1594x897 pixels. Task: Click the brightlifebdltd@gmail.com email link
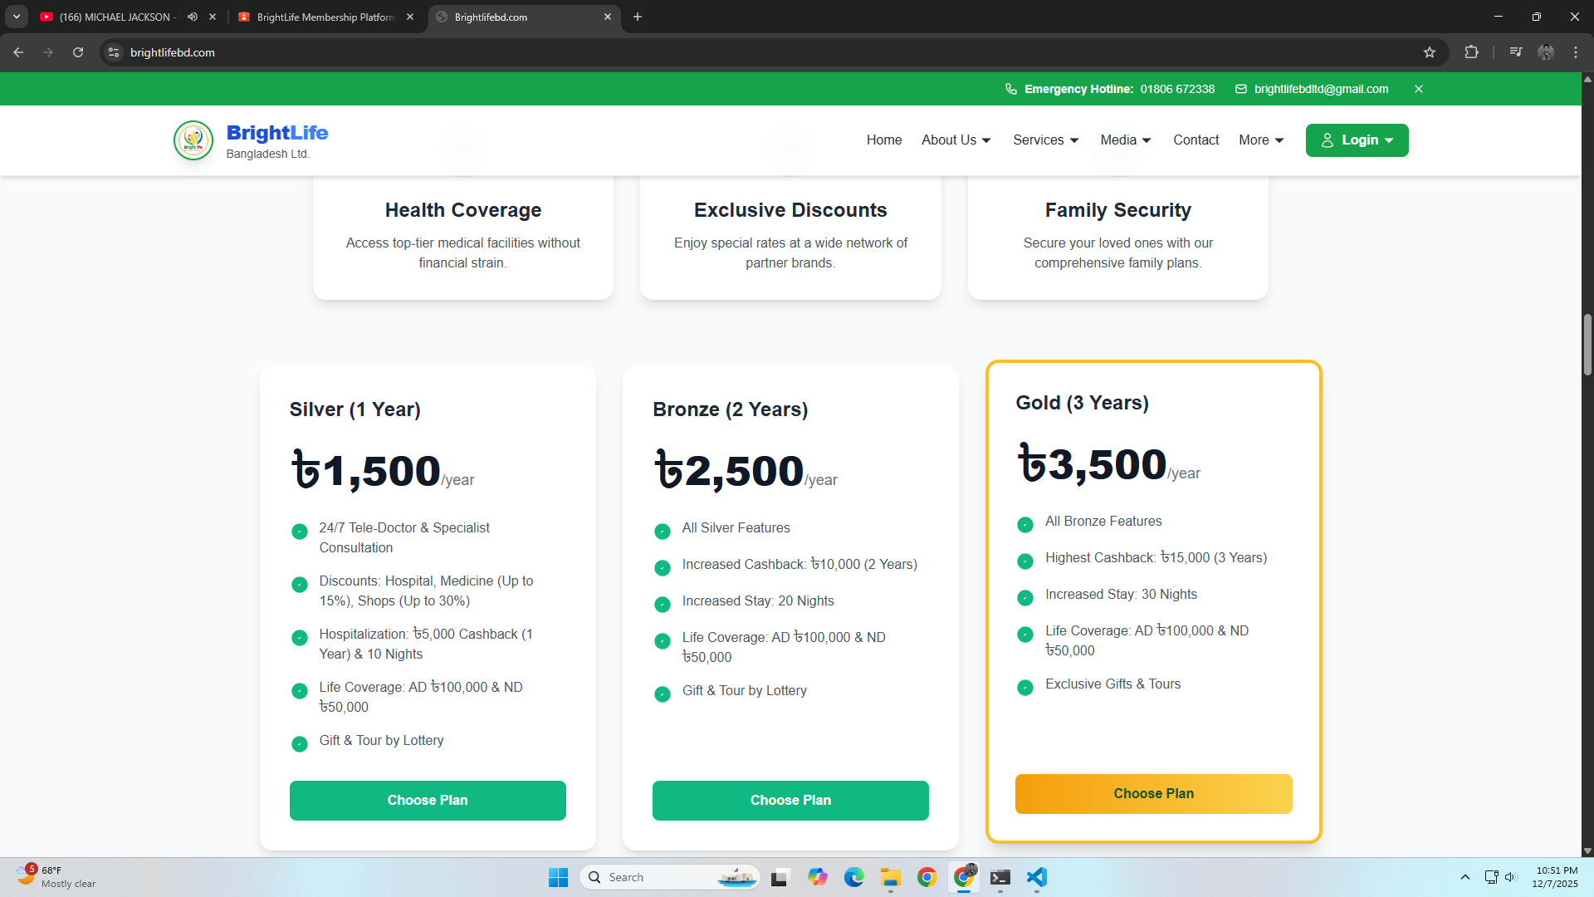click(x=1320, y=89)
